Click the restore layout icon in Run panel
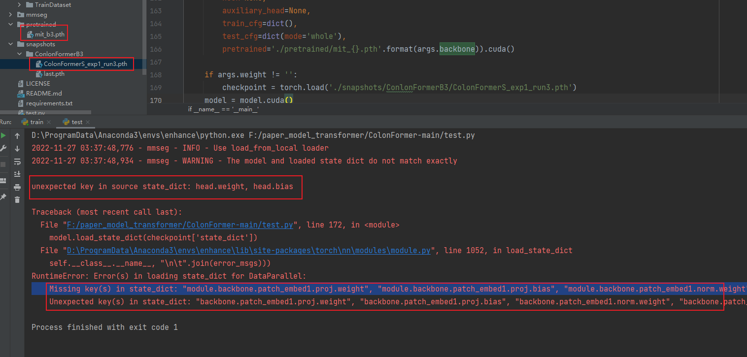This screenshot has width=747, height=357. 3,180
